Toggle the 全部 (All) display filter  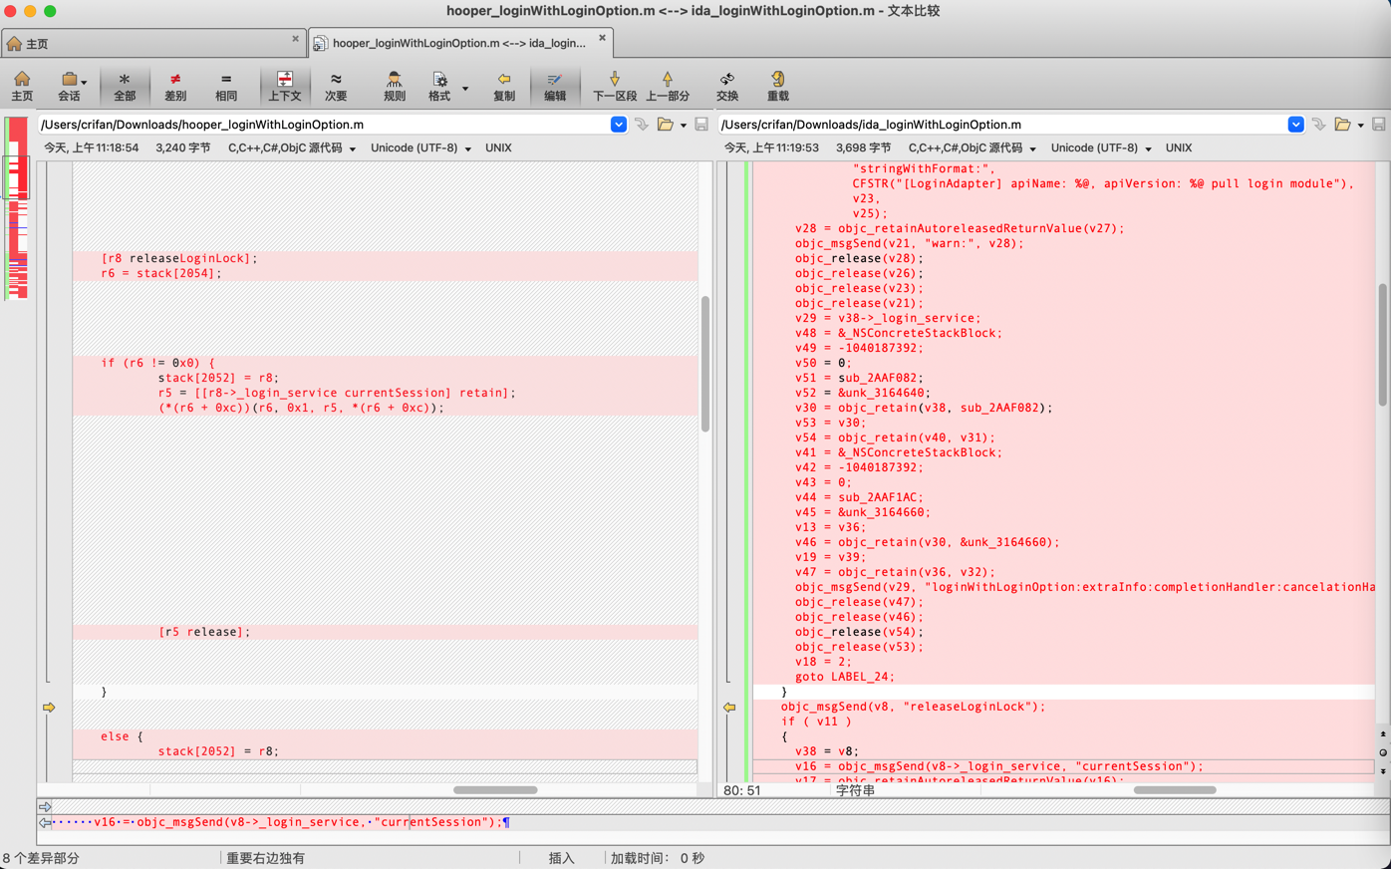pyautogui.click(x=124, y=86)
